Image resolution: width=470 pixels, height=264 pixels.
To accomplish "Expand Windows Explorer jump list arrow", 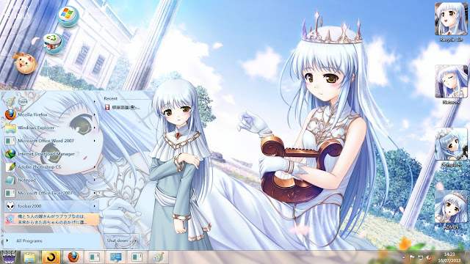I will click(95, 128).
